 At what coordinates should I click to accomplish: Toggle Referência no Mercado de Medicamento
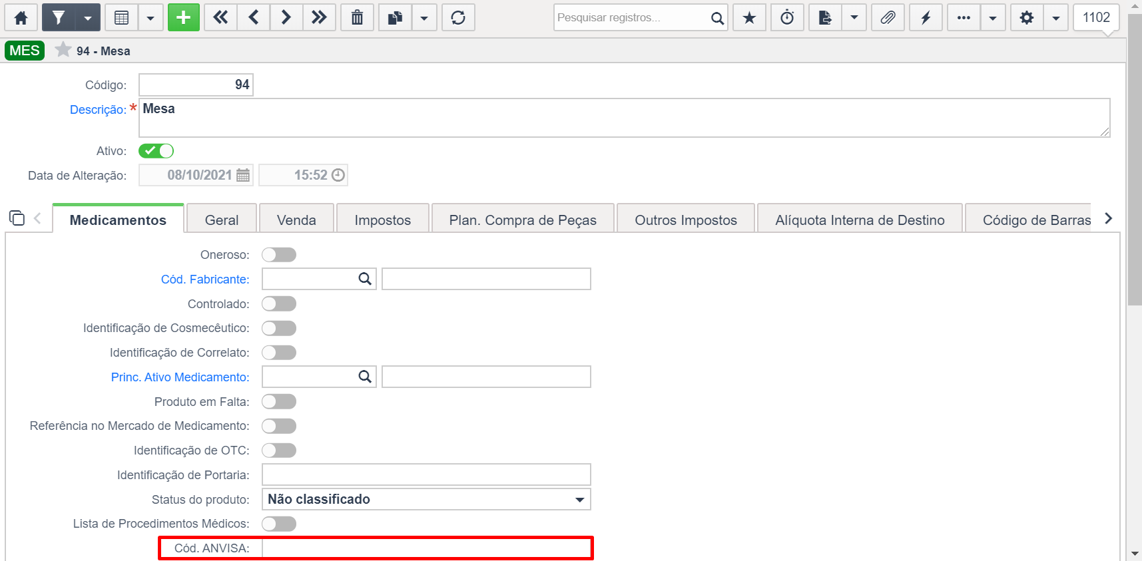point(279,426)
